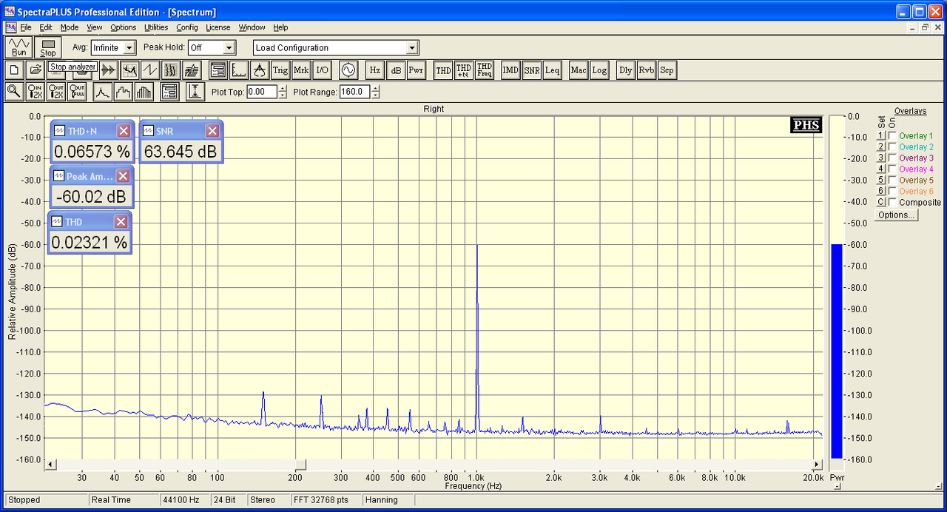Viewport: 947px width, 512px height.
Task: Enable the Composite overlay checkbox
Action: (x=893, y=203)
